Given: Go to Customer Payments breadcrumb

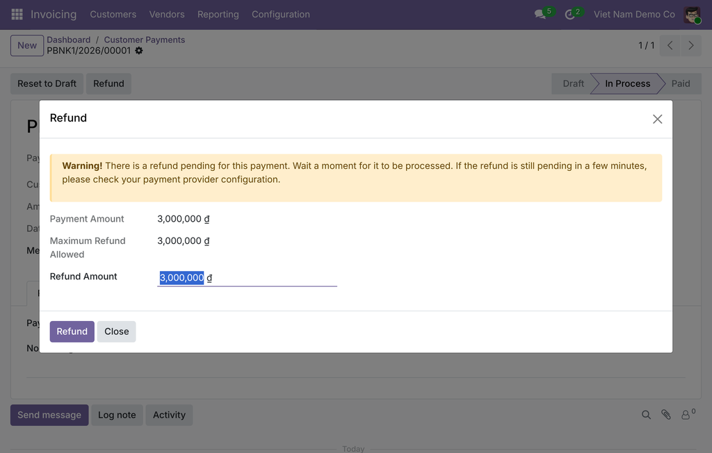Looking at the screenshot, I should coord(145,40).
